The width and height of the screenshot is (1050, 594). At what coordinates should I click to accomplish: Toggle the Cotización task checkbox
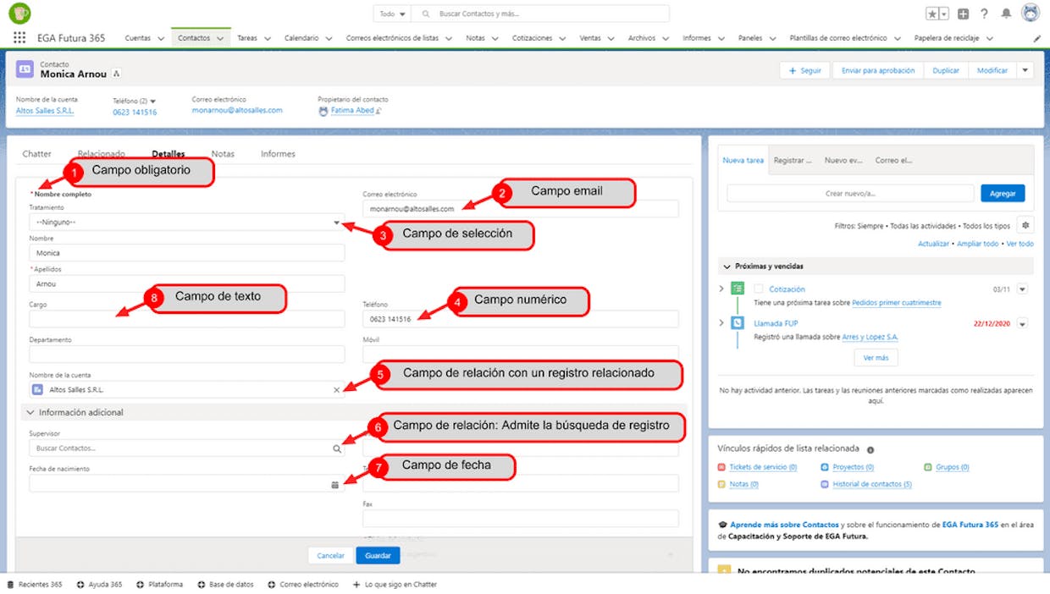point(759,289)
